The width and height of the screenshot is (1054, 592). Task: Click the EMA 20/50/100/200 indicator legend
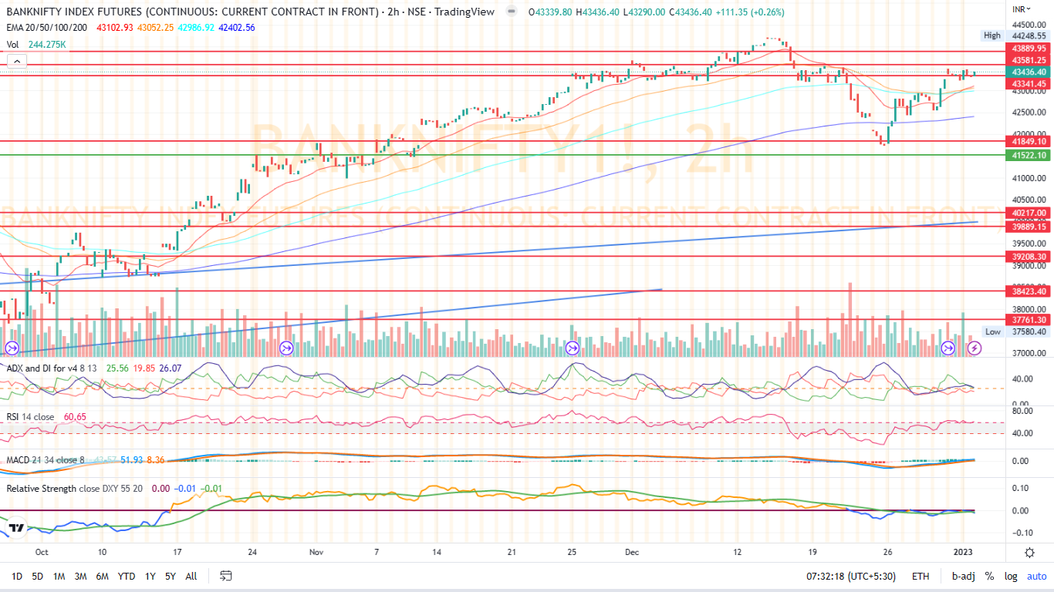(x=48, y=27)
